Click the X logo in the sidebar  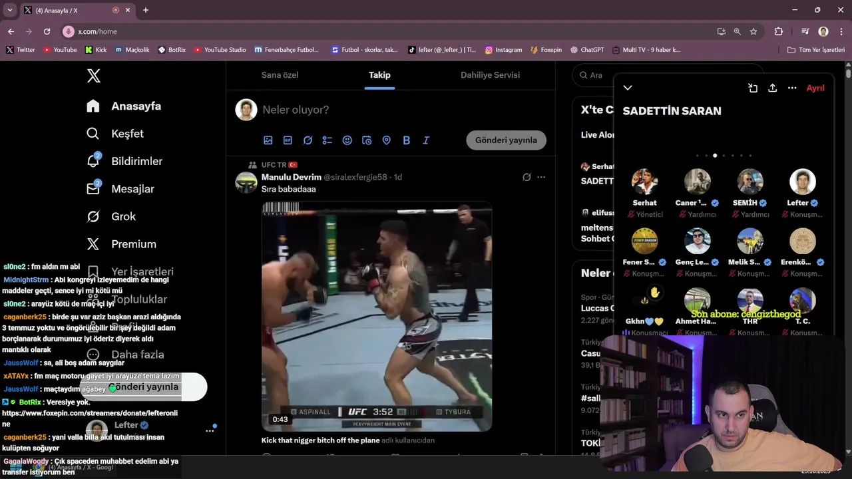click(x=94, y=76)
